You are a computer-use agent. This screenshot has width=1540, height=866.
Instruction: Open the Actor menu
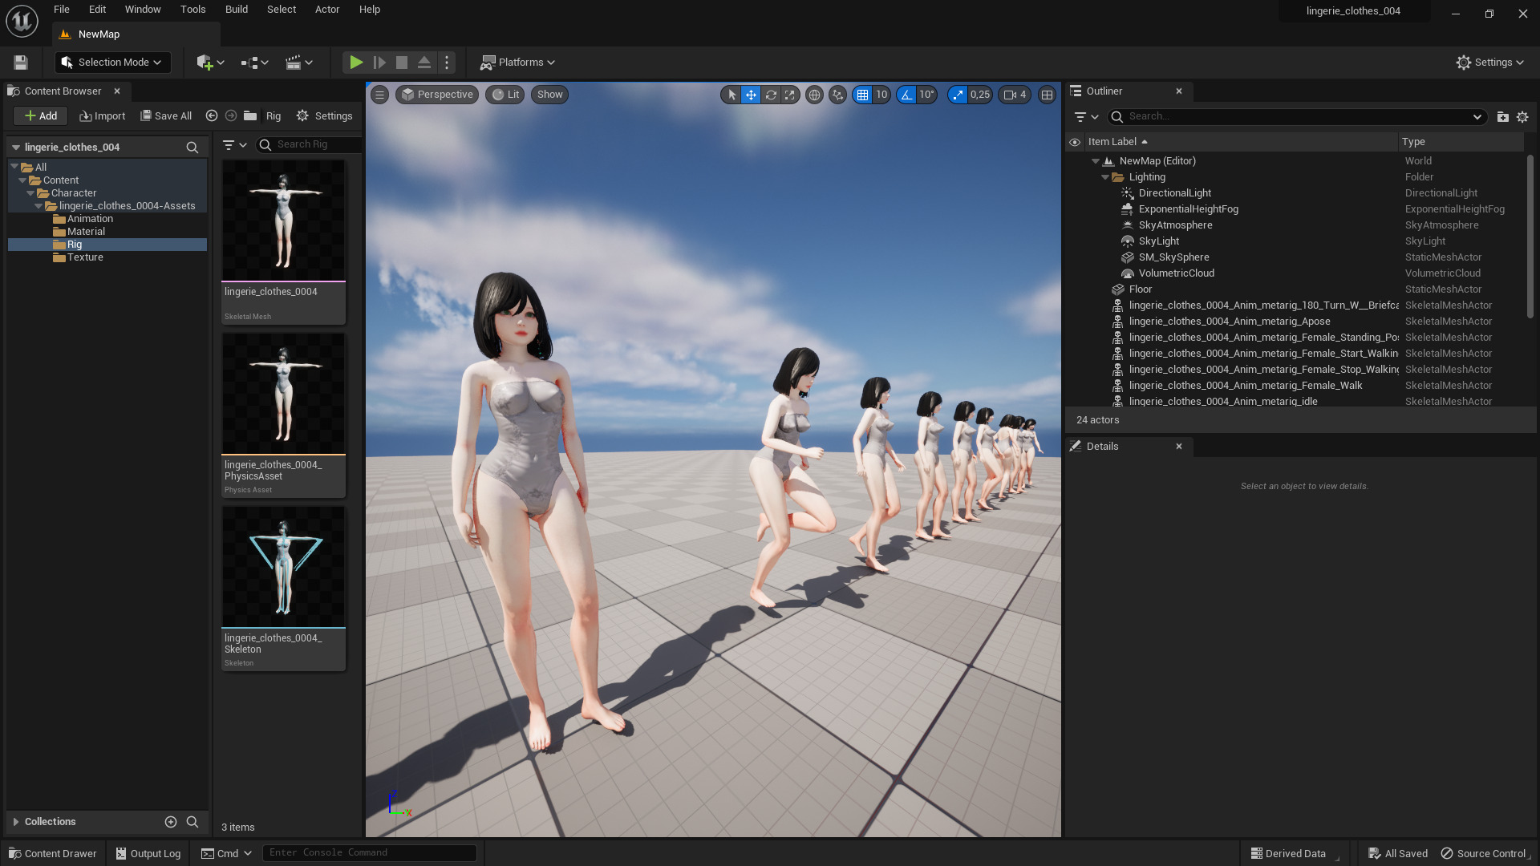[327, 10]
